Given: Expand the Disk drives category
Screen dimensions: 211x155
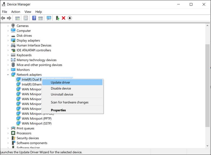Looking at the screenshot, I should pyautogui.click(x=8, y=36).
